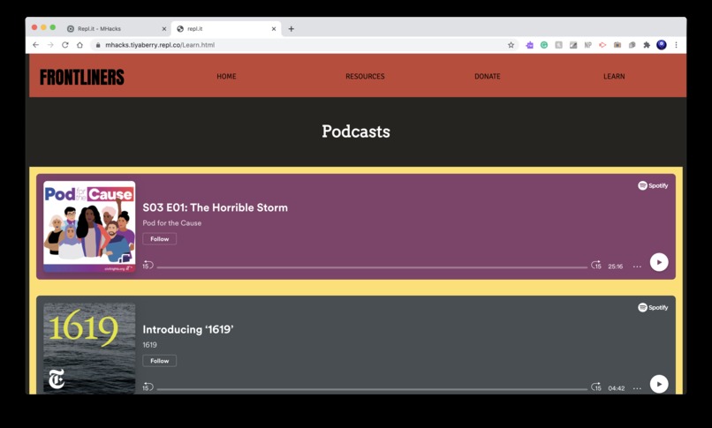The height and width of the screenshot is (428, 712).
Task: Open the purple robot extension icon
Action: pyautogui.click(x=529, y=45)
